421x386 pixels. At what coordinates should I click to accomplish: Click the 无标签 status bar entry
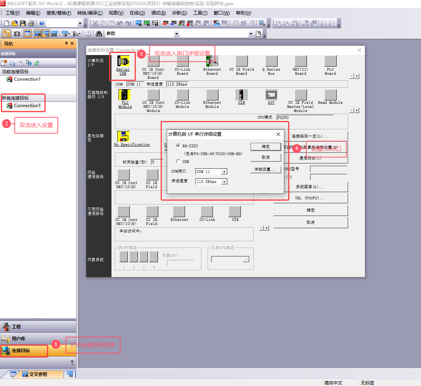point(367,383)
